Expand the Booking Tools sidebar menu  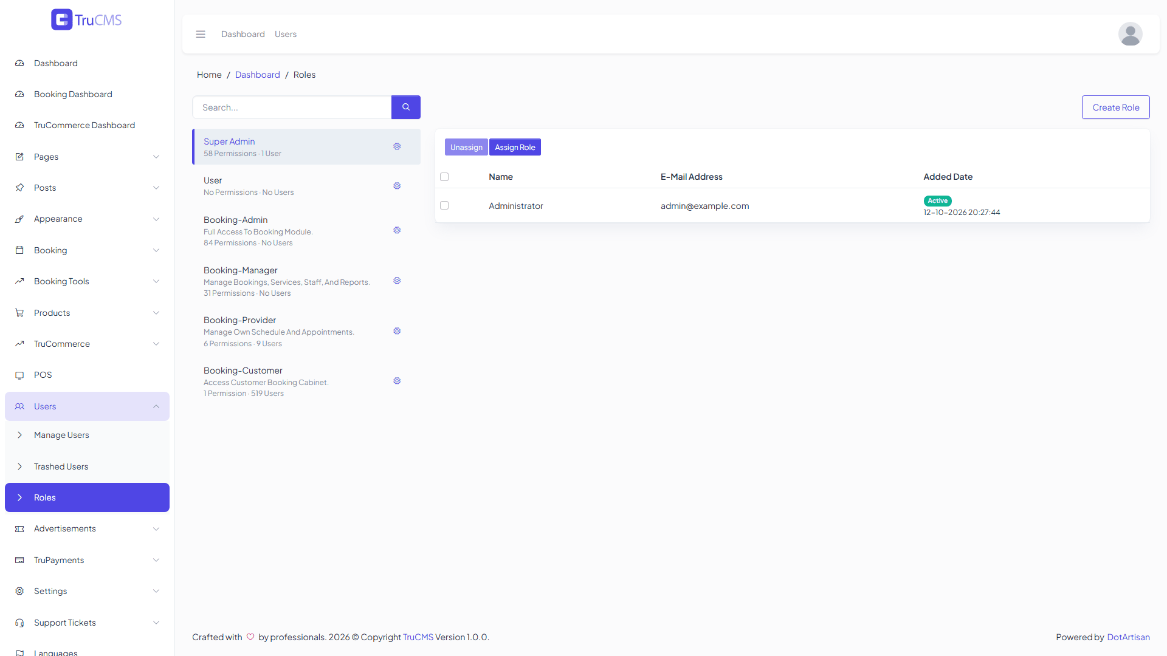(x=87, y=281)
